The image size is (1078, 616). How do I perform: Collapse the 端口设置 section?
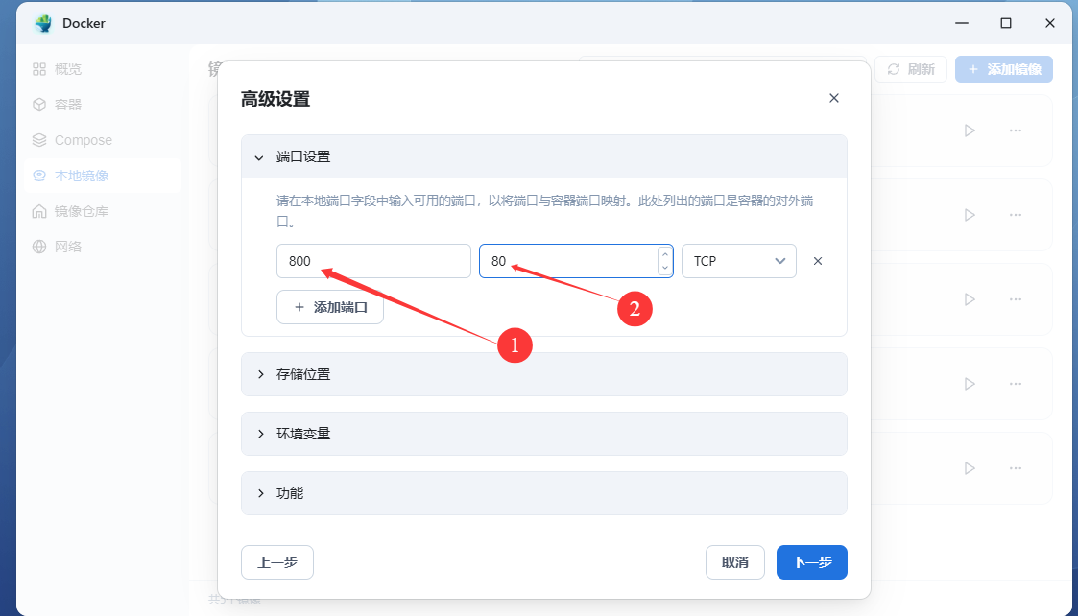tap(544, 156)
